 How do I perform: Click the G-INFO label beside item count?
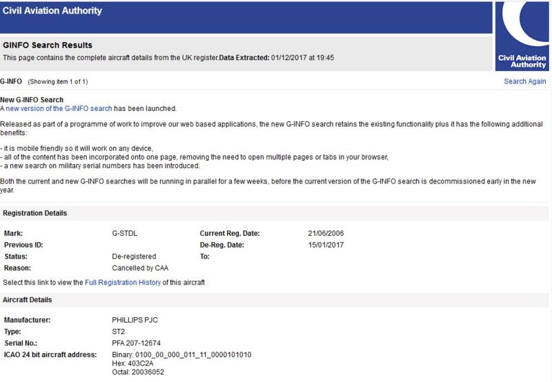(11, 81)
